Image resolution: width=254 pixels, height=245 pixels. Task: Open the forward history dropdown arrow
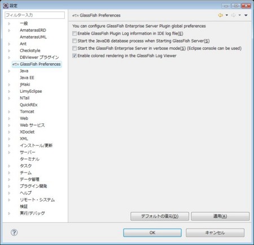pyautogui.click(x=239, y=15)
